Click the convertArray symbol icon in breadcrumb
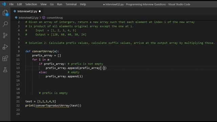Image resolution: width=217 pixels, height=122 pixels. (44, 18)
